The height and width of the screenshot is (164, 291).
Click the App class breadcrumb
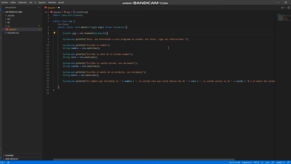coord(68,12)
